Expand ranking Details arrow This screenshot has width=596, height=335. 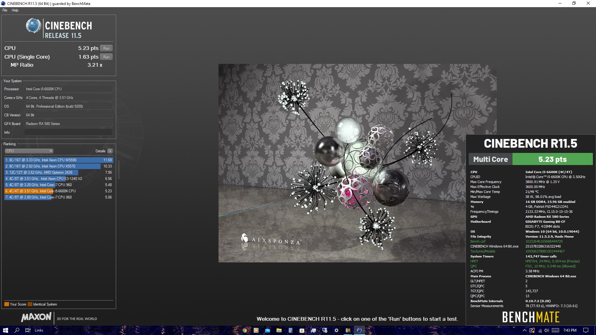110,151
